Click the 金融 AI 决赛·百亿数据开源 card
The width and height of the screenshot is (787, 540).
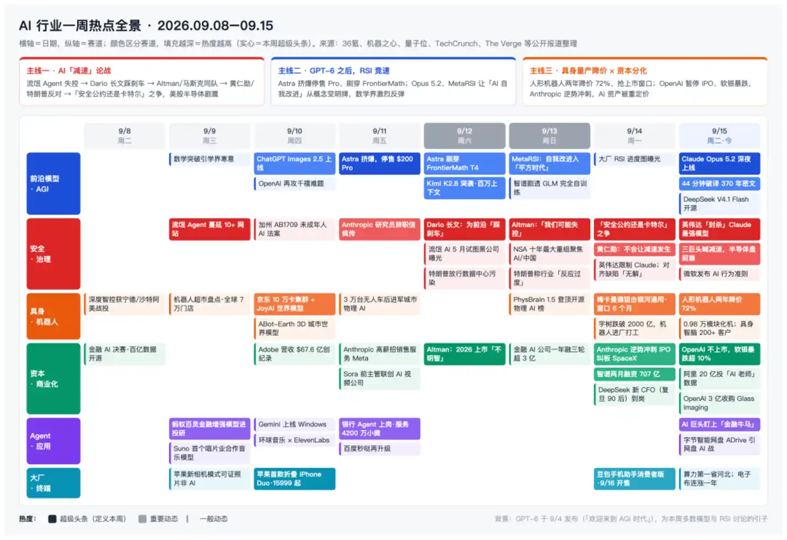[x=125, y=354]
